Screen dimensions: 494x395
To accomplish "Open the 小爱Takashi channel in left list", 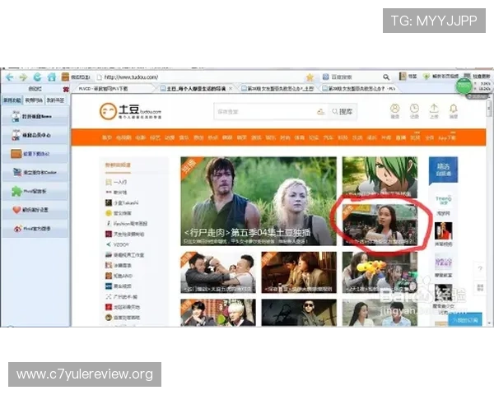I will (x=122, y=203).
